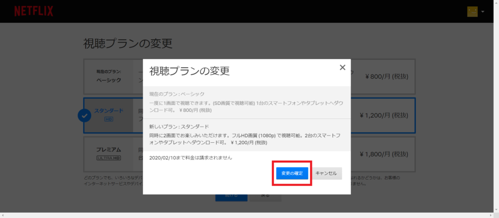Click the 現在のプラン：ベーシック line in dialog
This screenshot has height=218, width=499.
pyautogui.click(x=177, y=94)
